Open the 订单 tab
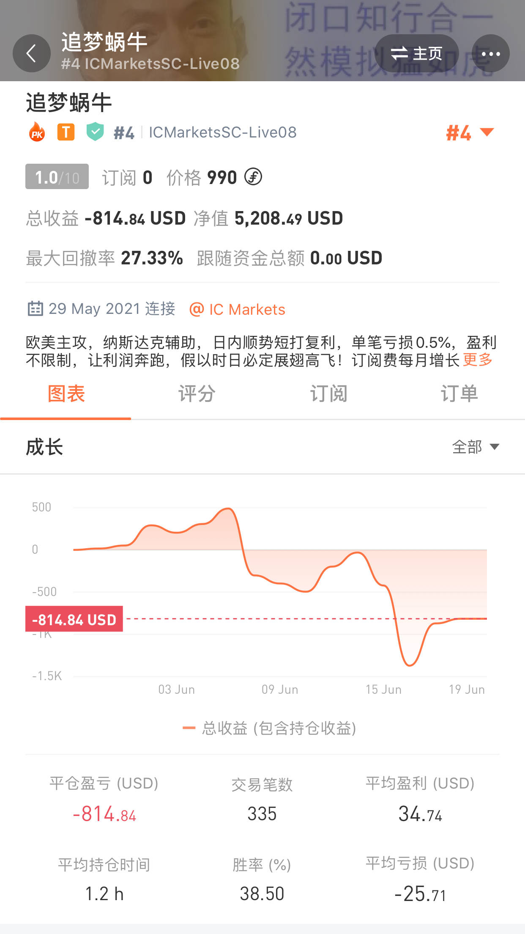The width and height of the screenshot is (525, 934). click(x=459, y=394)
